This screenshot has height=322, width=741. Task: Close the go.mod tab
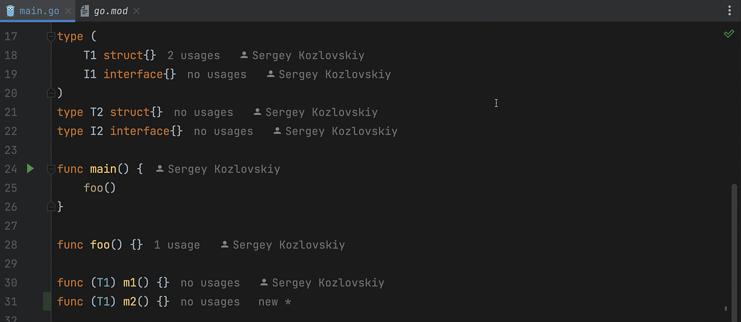[x=136, y=11]
